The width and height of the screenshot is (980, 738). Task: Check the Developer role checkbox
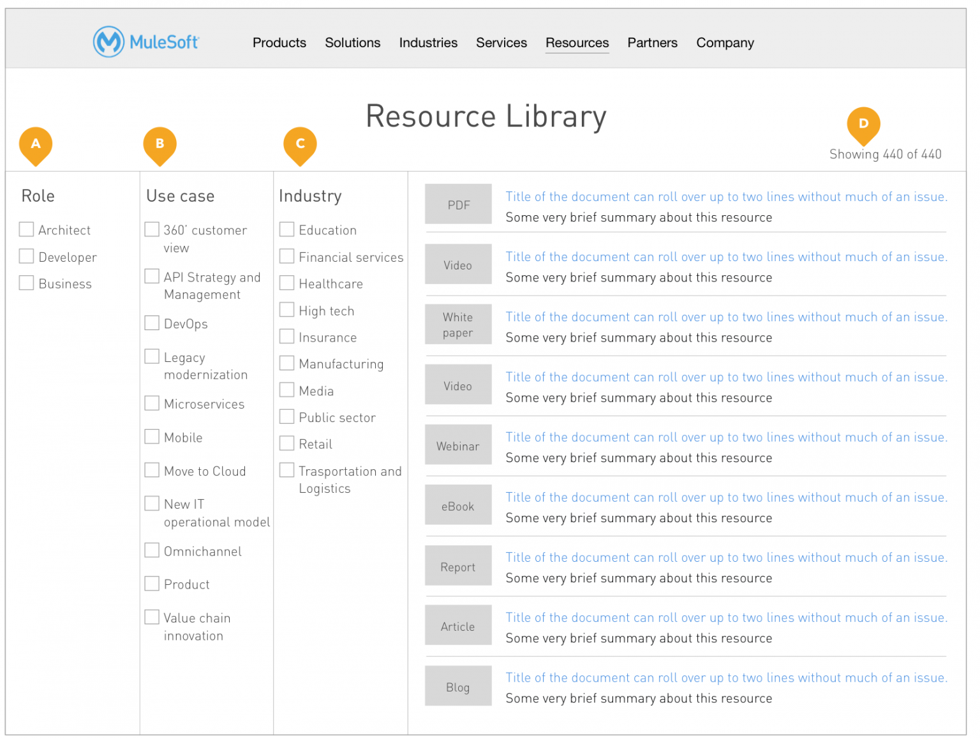(26, 256)
